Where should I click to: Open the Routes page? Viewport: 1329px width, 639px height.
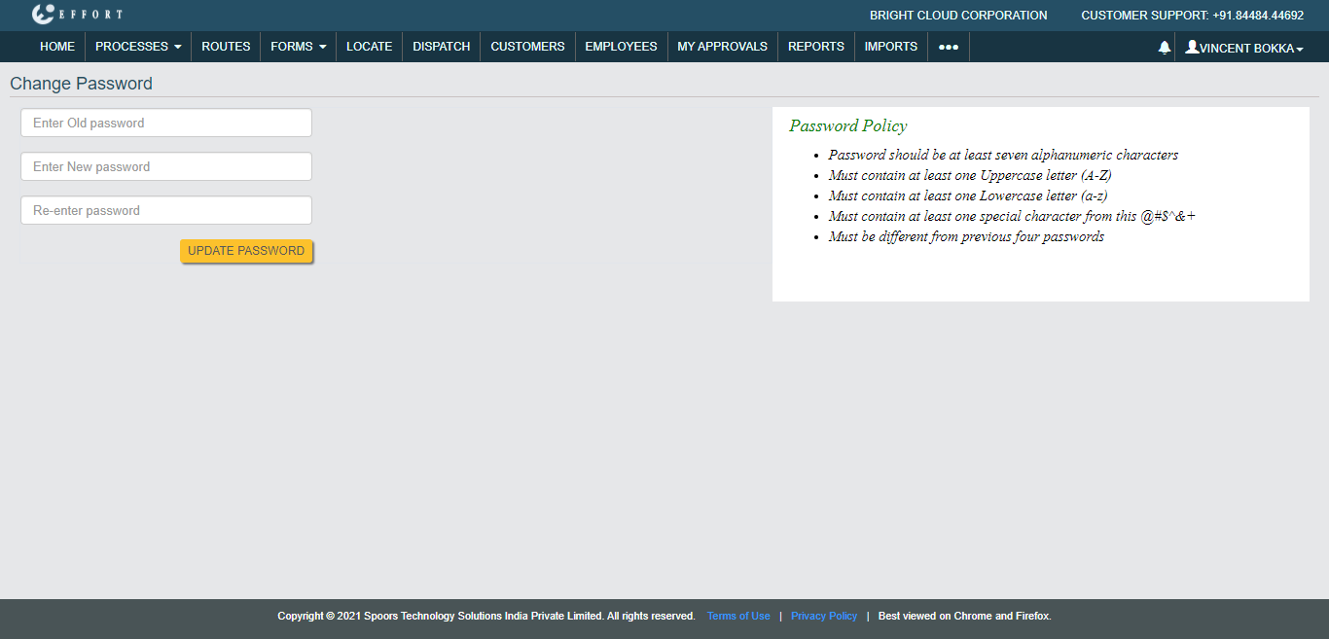point(226,47)
